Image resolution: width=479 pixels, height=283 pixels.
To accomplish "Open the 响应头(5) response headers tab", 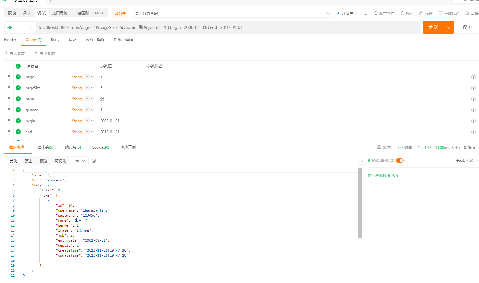I will point(73,147).
